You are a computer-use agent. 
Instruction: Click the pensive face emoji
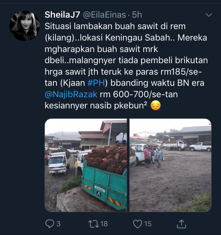(156, 105)
